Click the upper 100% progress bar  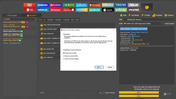[139, 92]
